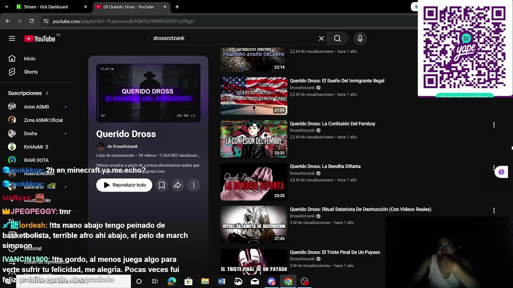Save the Querido Dross playlist with the bookmark icon

coord(162,185)
